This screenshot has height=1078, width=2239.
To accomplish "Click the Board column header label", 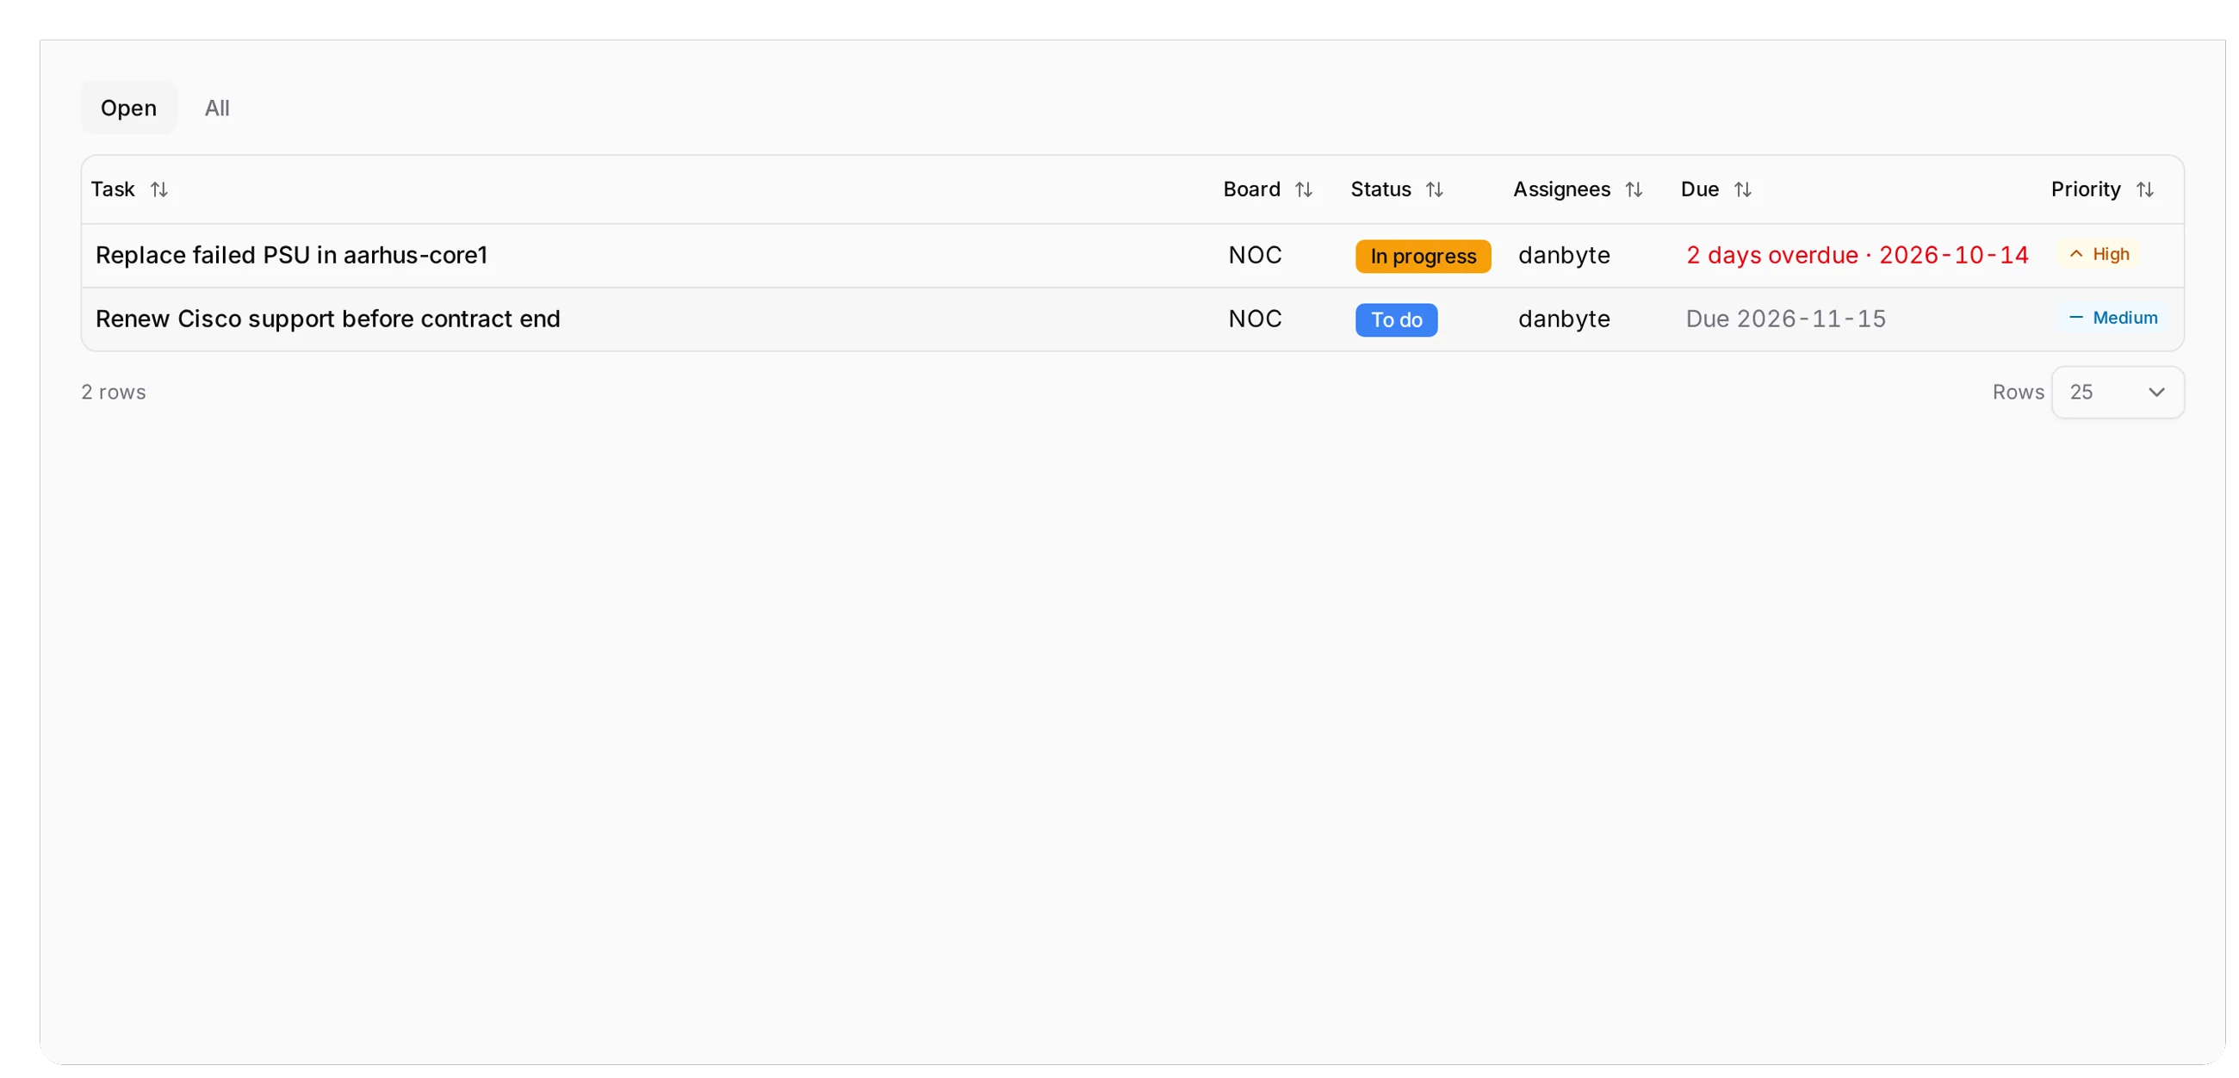I will (x=1251, y=189).
